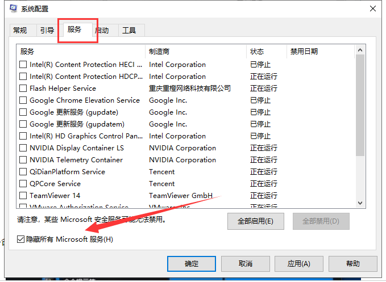Click the 全部启用(E) button
The height and width of the screenshot is (282, 386).
[255, 221]
